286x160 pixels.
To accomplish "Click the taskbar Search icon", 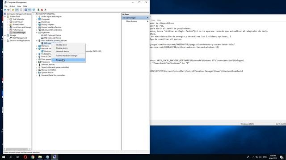I will click(x=11, y=157).
